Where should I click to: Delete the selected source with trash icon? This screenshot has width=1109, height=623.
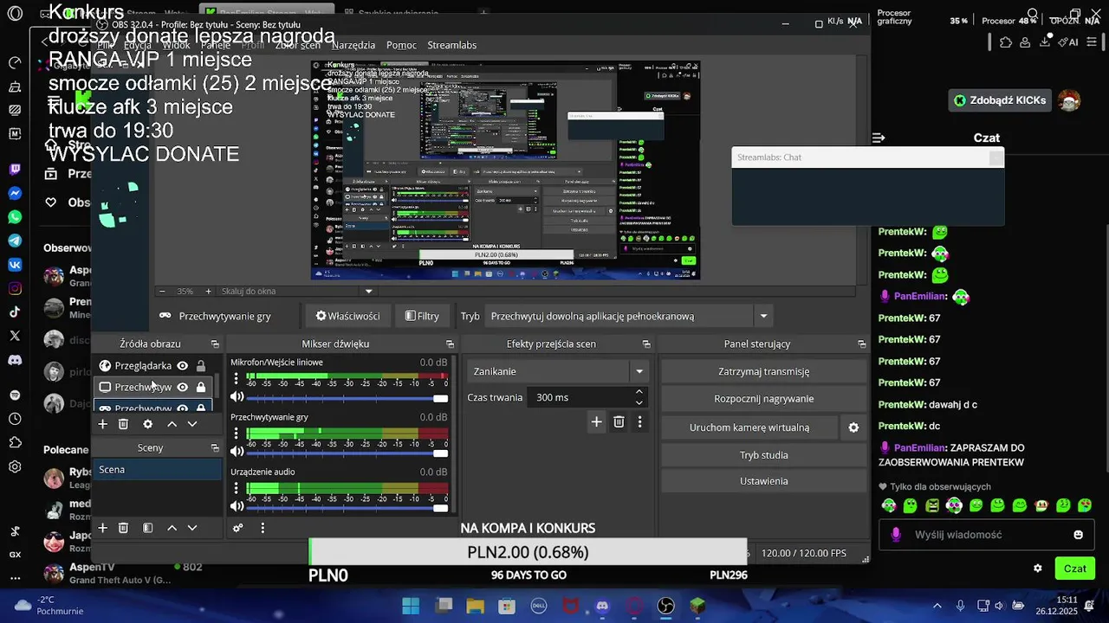(x=123, y=424)
